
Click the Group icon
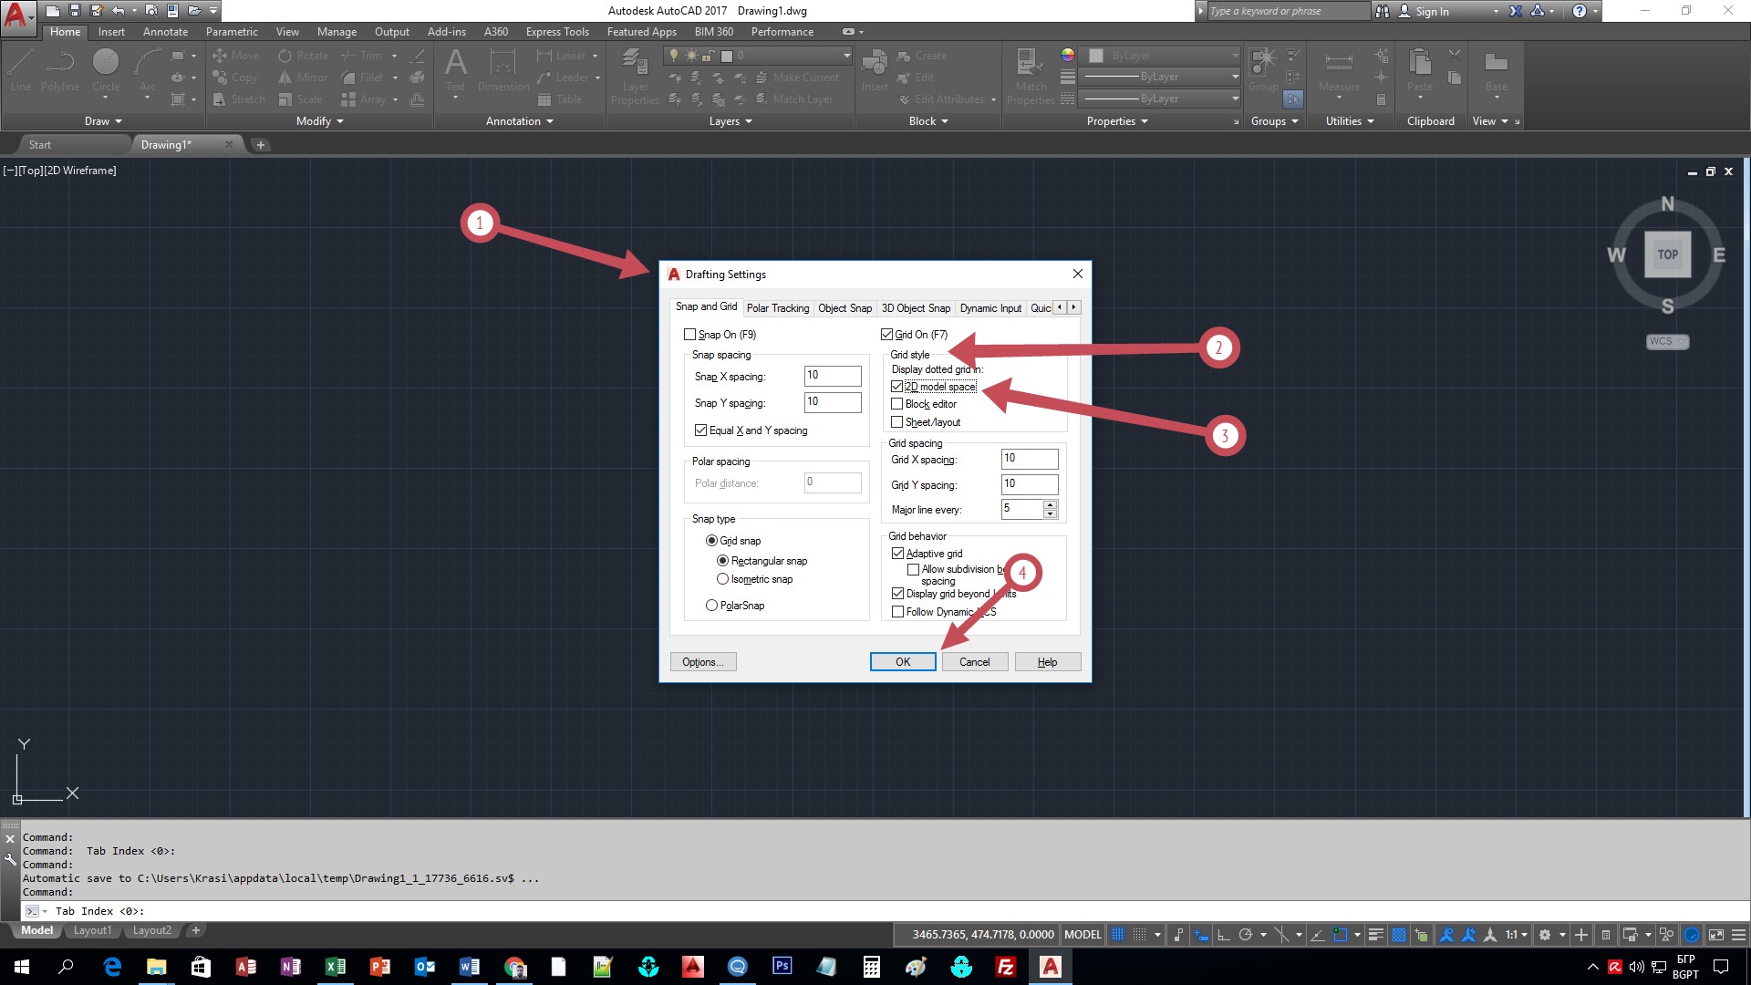pos(1263,70)
